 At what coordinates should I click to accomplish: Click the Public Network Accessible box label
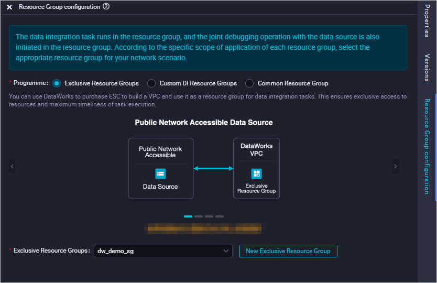pos(160,152)
